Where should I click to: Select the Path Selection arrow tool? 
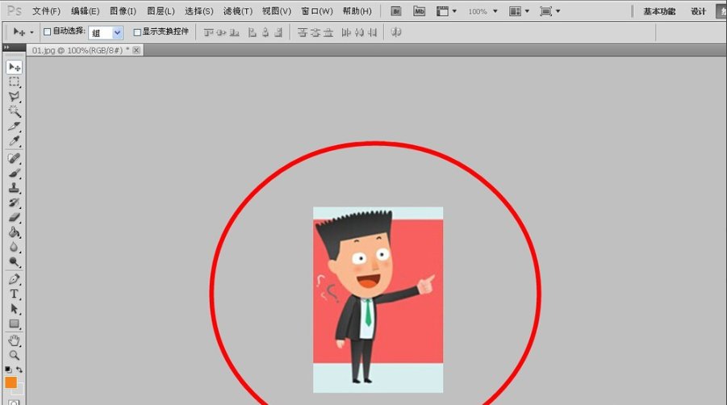tap(14, 309)
